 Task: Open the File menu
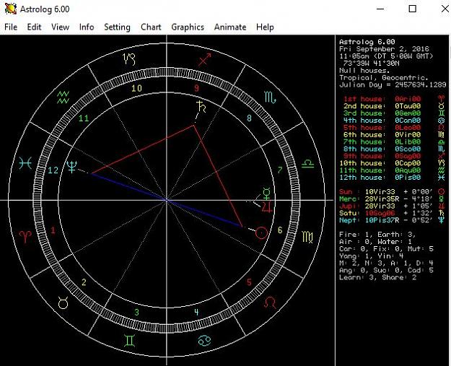click(11, 27)
